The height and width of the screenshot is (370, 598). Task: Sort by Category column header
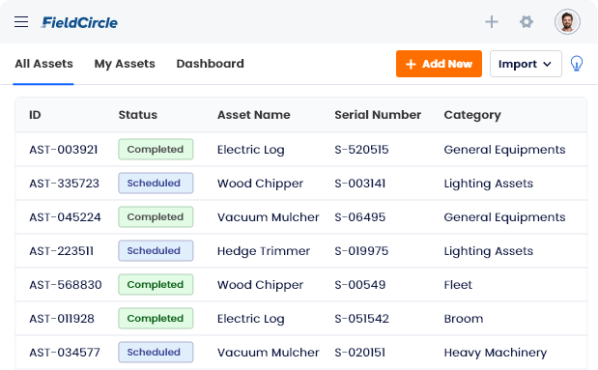[x=472, y=115]
